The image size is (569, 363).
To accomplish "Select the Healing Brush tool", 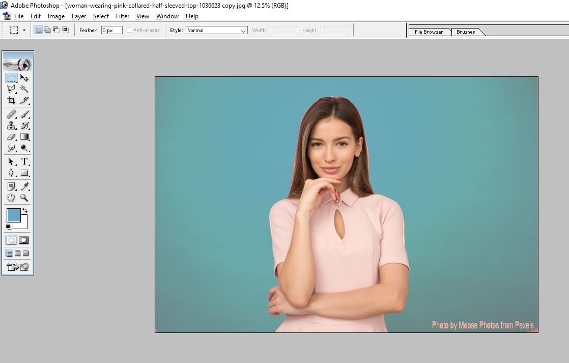I will (x=11, y=114).
